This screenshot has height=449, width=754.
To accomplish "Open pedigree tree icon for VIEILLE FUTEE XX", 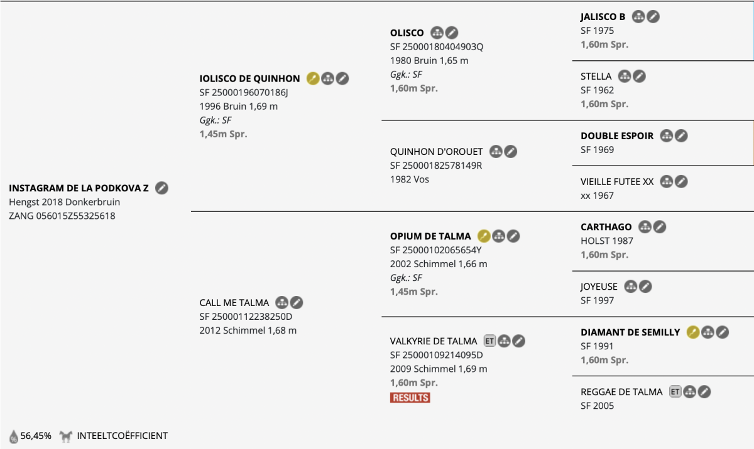I will tap(667, 181).
